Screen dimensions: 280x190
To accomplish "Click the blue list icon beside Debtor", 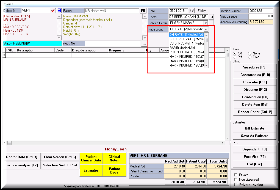I will pyautogui.click(x=59, y=10).
